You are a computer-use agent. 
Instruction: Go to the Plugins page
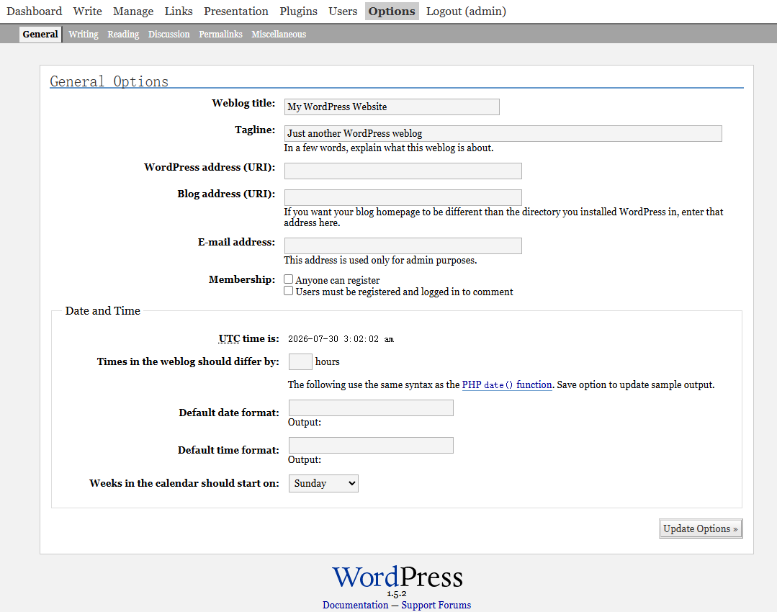click(298, 11)
